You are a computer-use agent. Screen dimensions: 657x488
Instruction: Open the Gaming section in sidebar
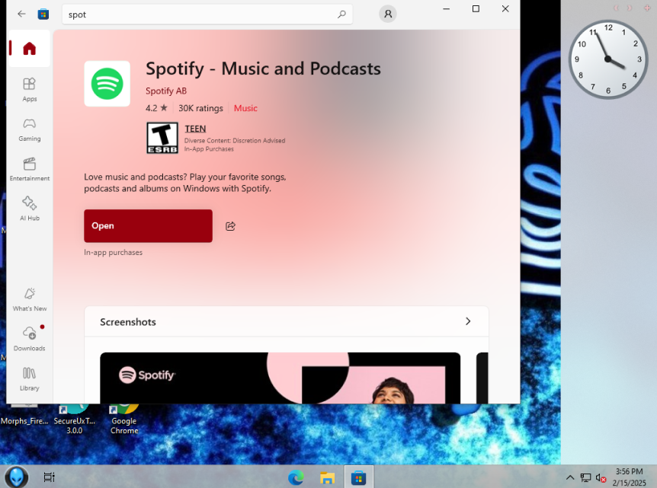click(x=29, y=129)
